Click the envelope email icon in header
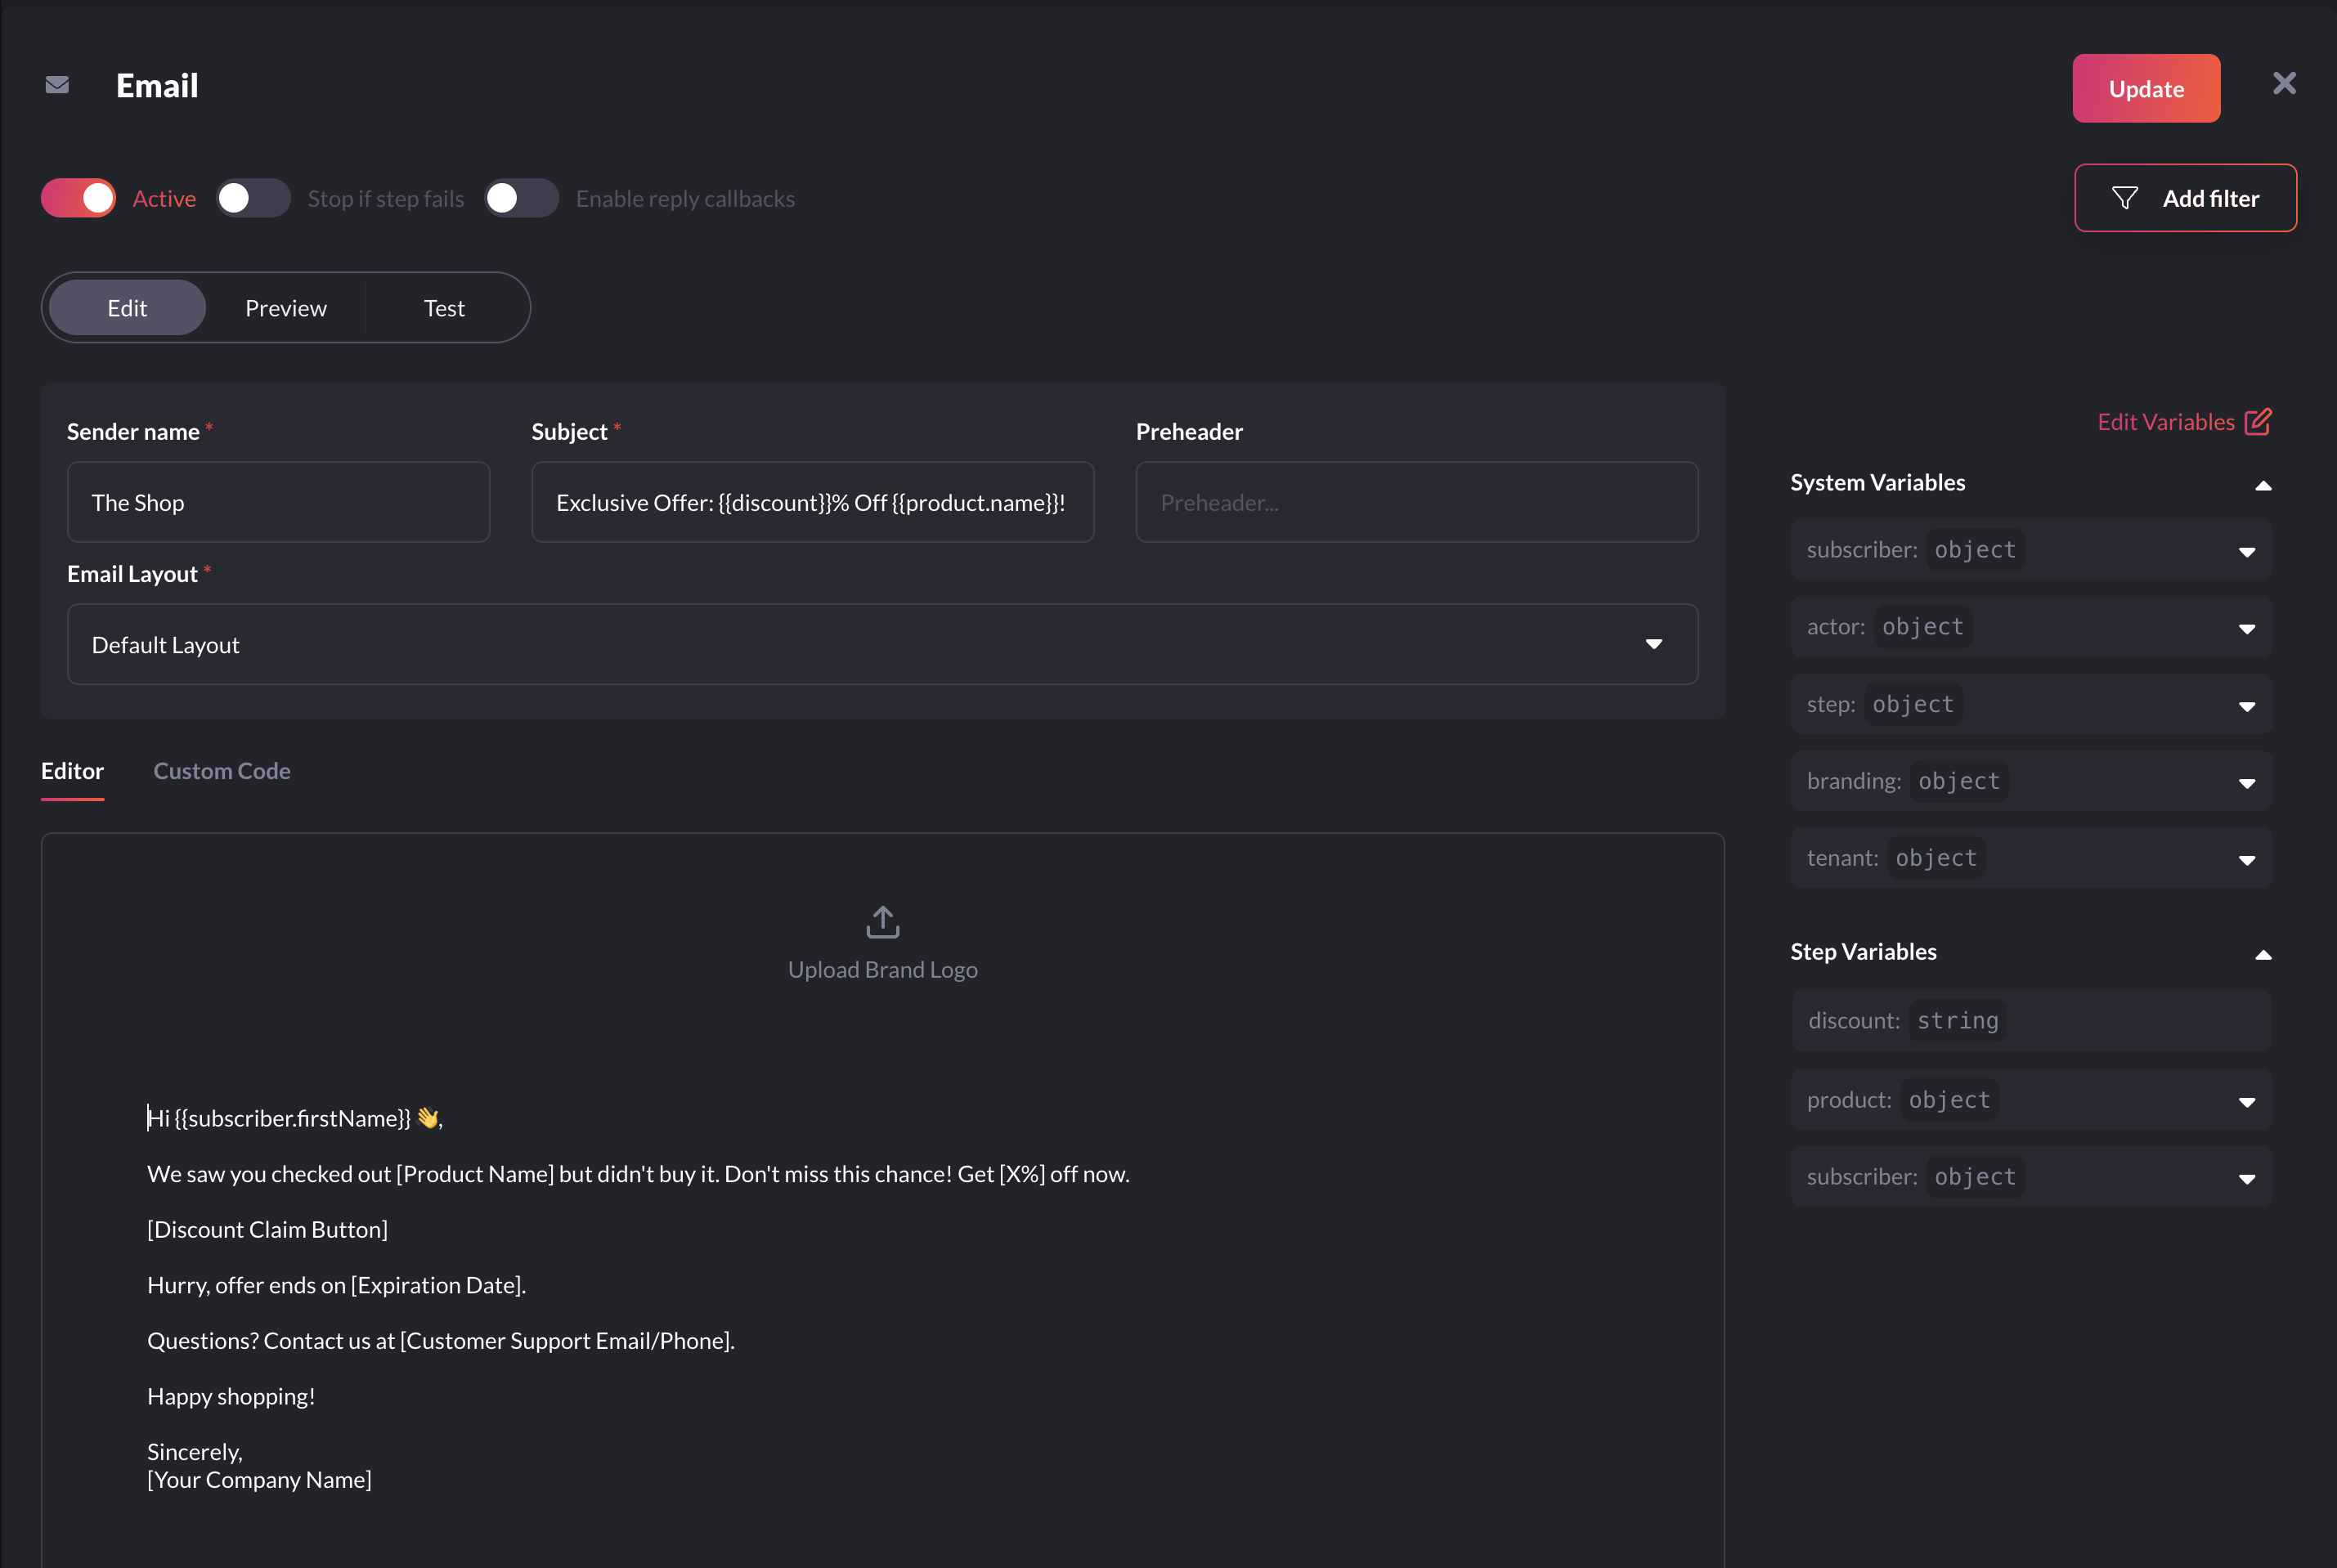 coord(57,86)
